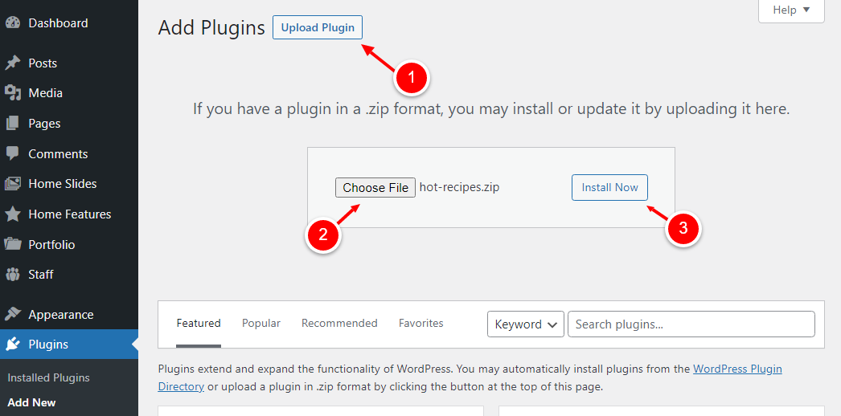Switch to the Recommended tab
Viewport: 841px width, 416px height.
coord(339,323)
